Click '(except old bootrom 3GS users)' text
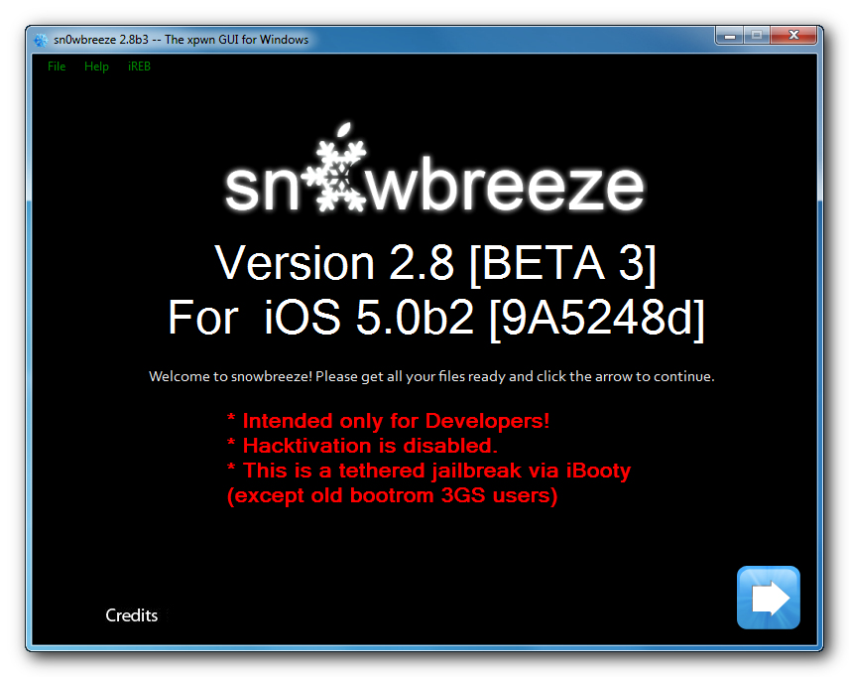Screen dimensions: 849x677 [392, 495]
